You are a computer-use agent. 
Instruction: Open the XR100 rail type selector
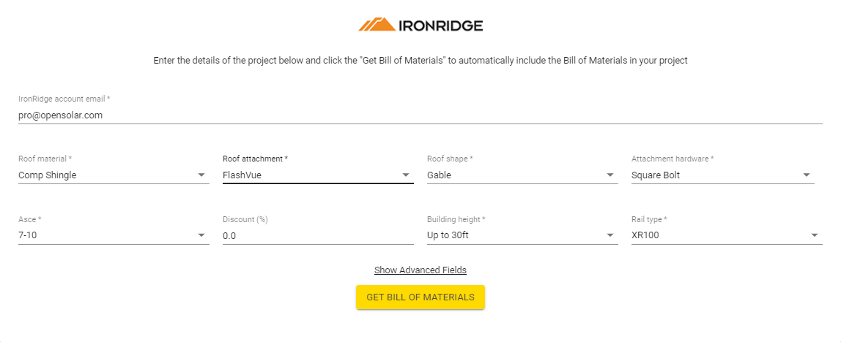(x=727, y=235)
